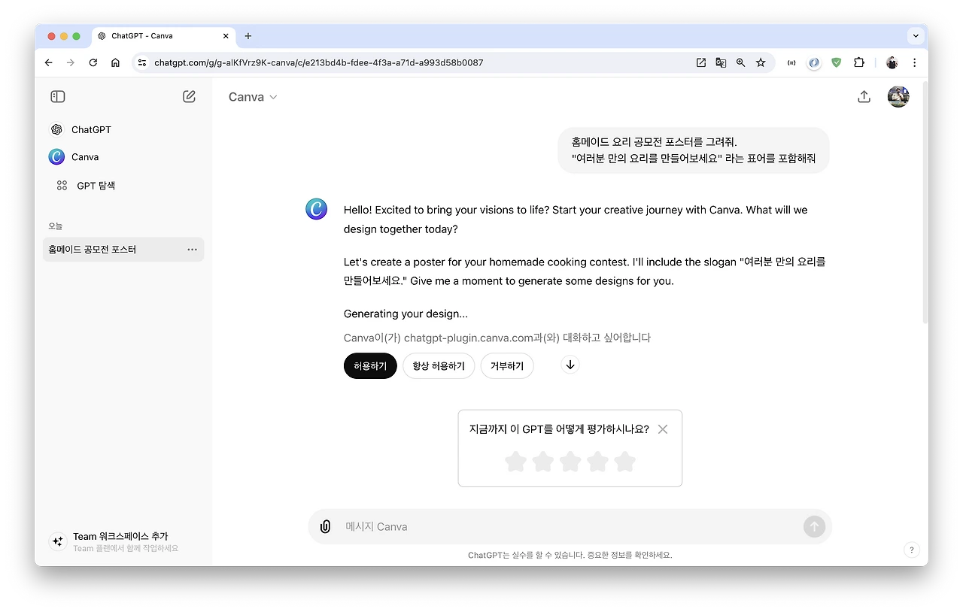Reload the page
The width and height of the screenshot is (963, 612).
[93, 62]
